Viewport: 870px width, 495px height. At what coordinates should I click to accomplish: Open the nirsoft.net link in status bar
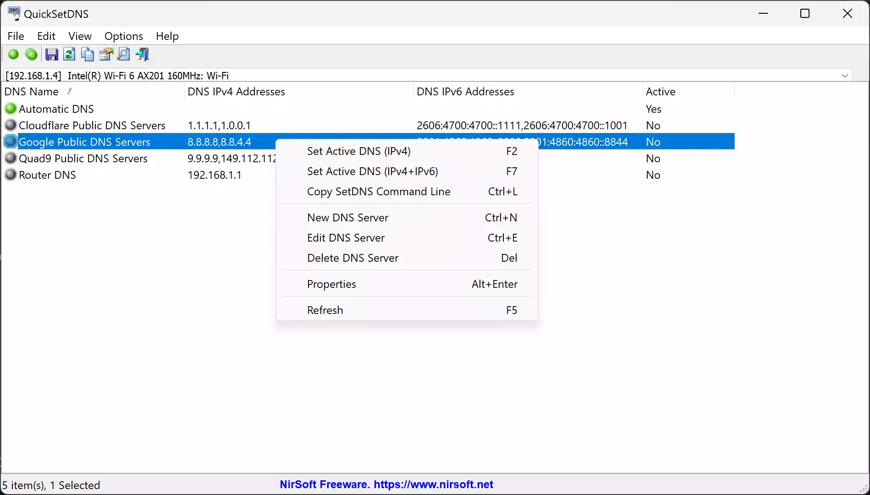pyautogui.click(x=433, y=484)
